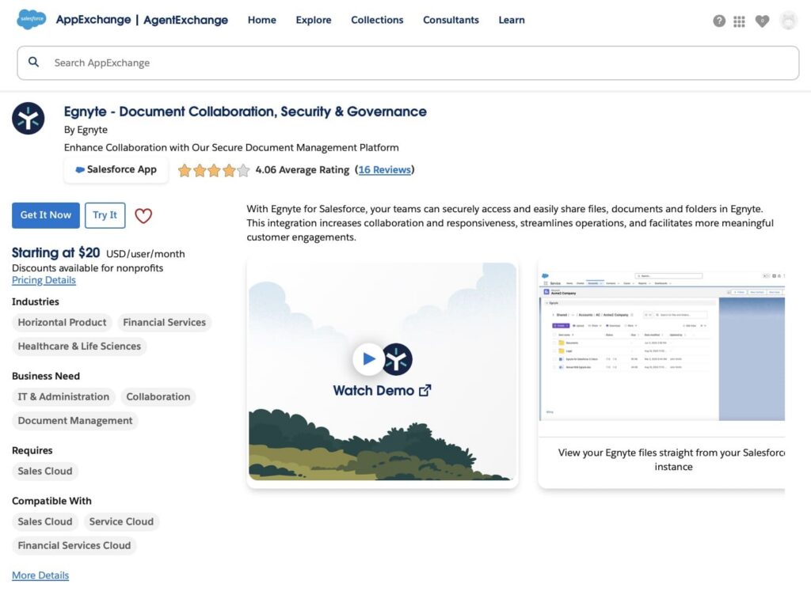Select the Collaboration business need tag
811x595 pixels.
click(158, 396)
